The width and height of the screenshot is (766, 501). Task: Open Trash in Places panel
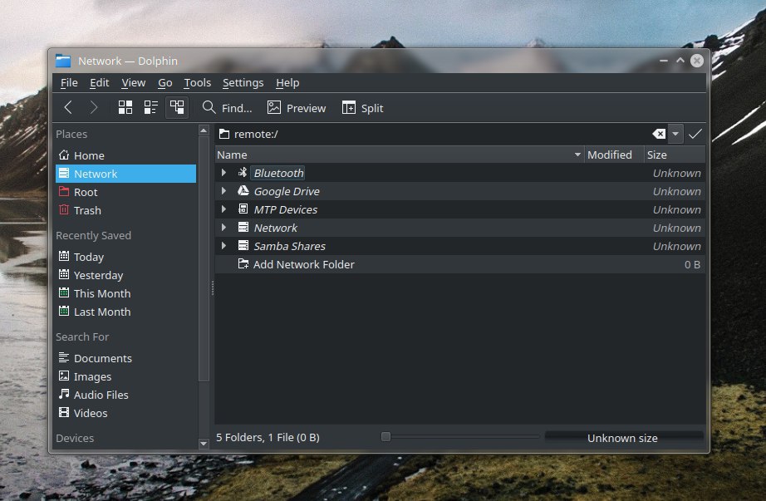point(126,210)
